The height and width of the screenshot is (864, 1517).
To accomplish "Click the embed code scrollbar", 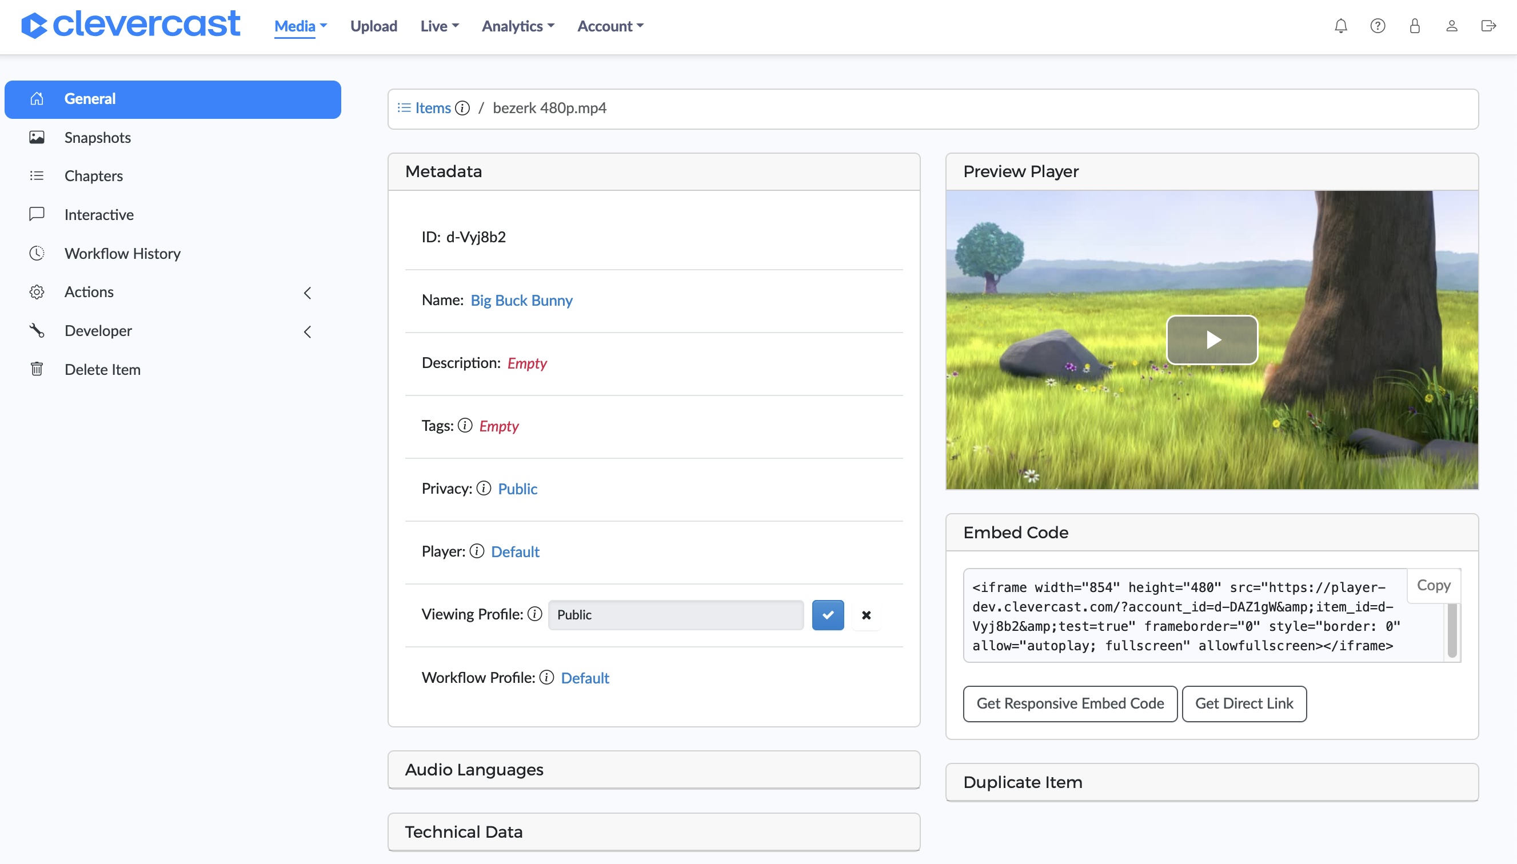I will point(1452,630).
